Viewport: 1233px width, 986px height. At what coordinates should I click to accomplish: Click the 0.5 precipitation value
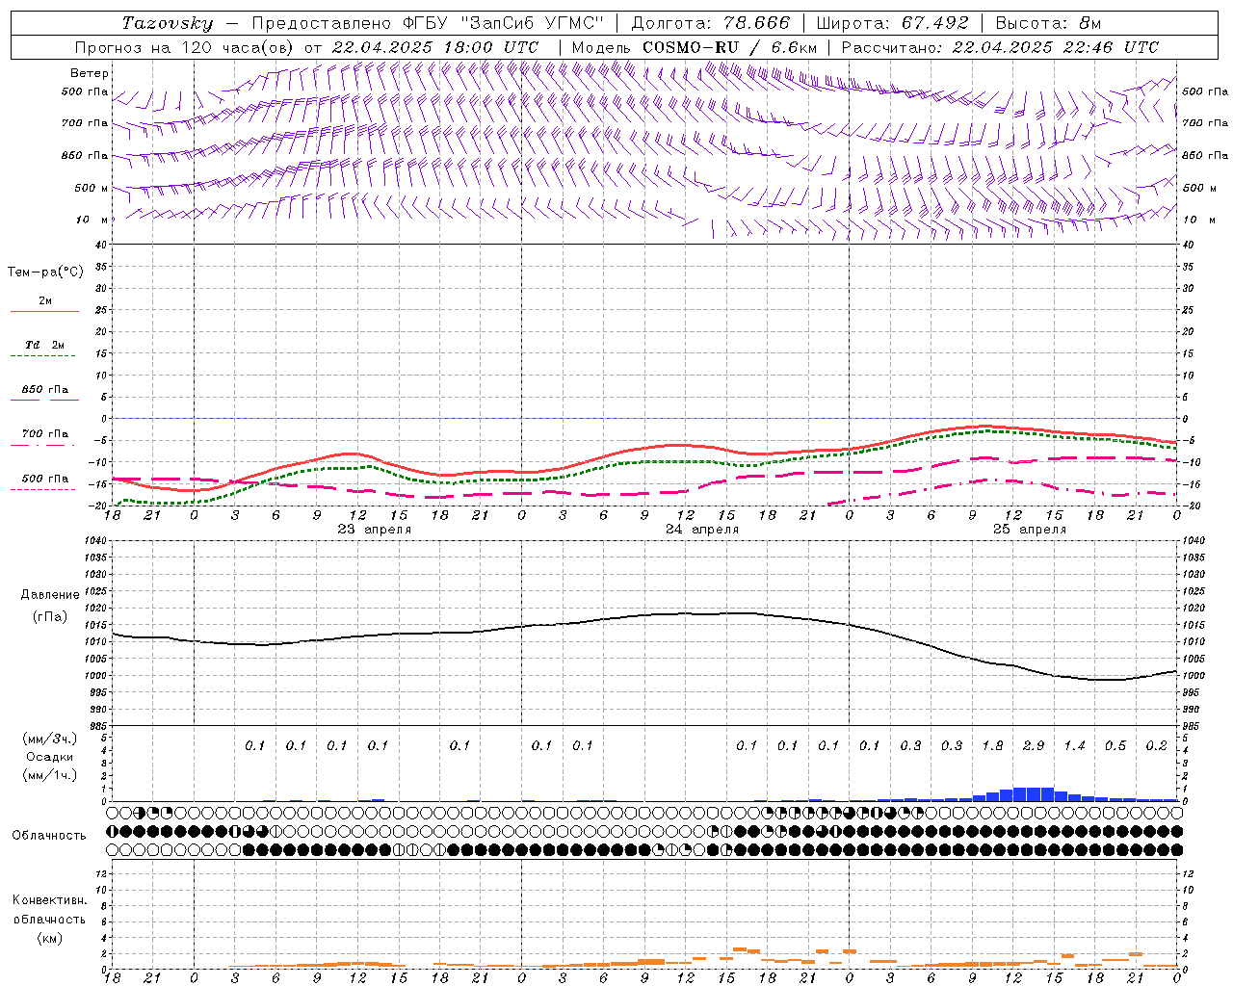click(x=1115, y=746)
